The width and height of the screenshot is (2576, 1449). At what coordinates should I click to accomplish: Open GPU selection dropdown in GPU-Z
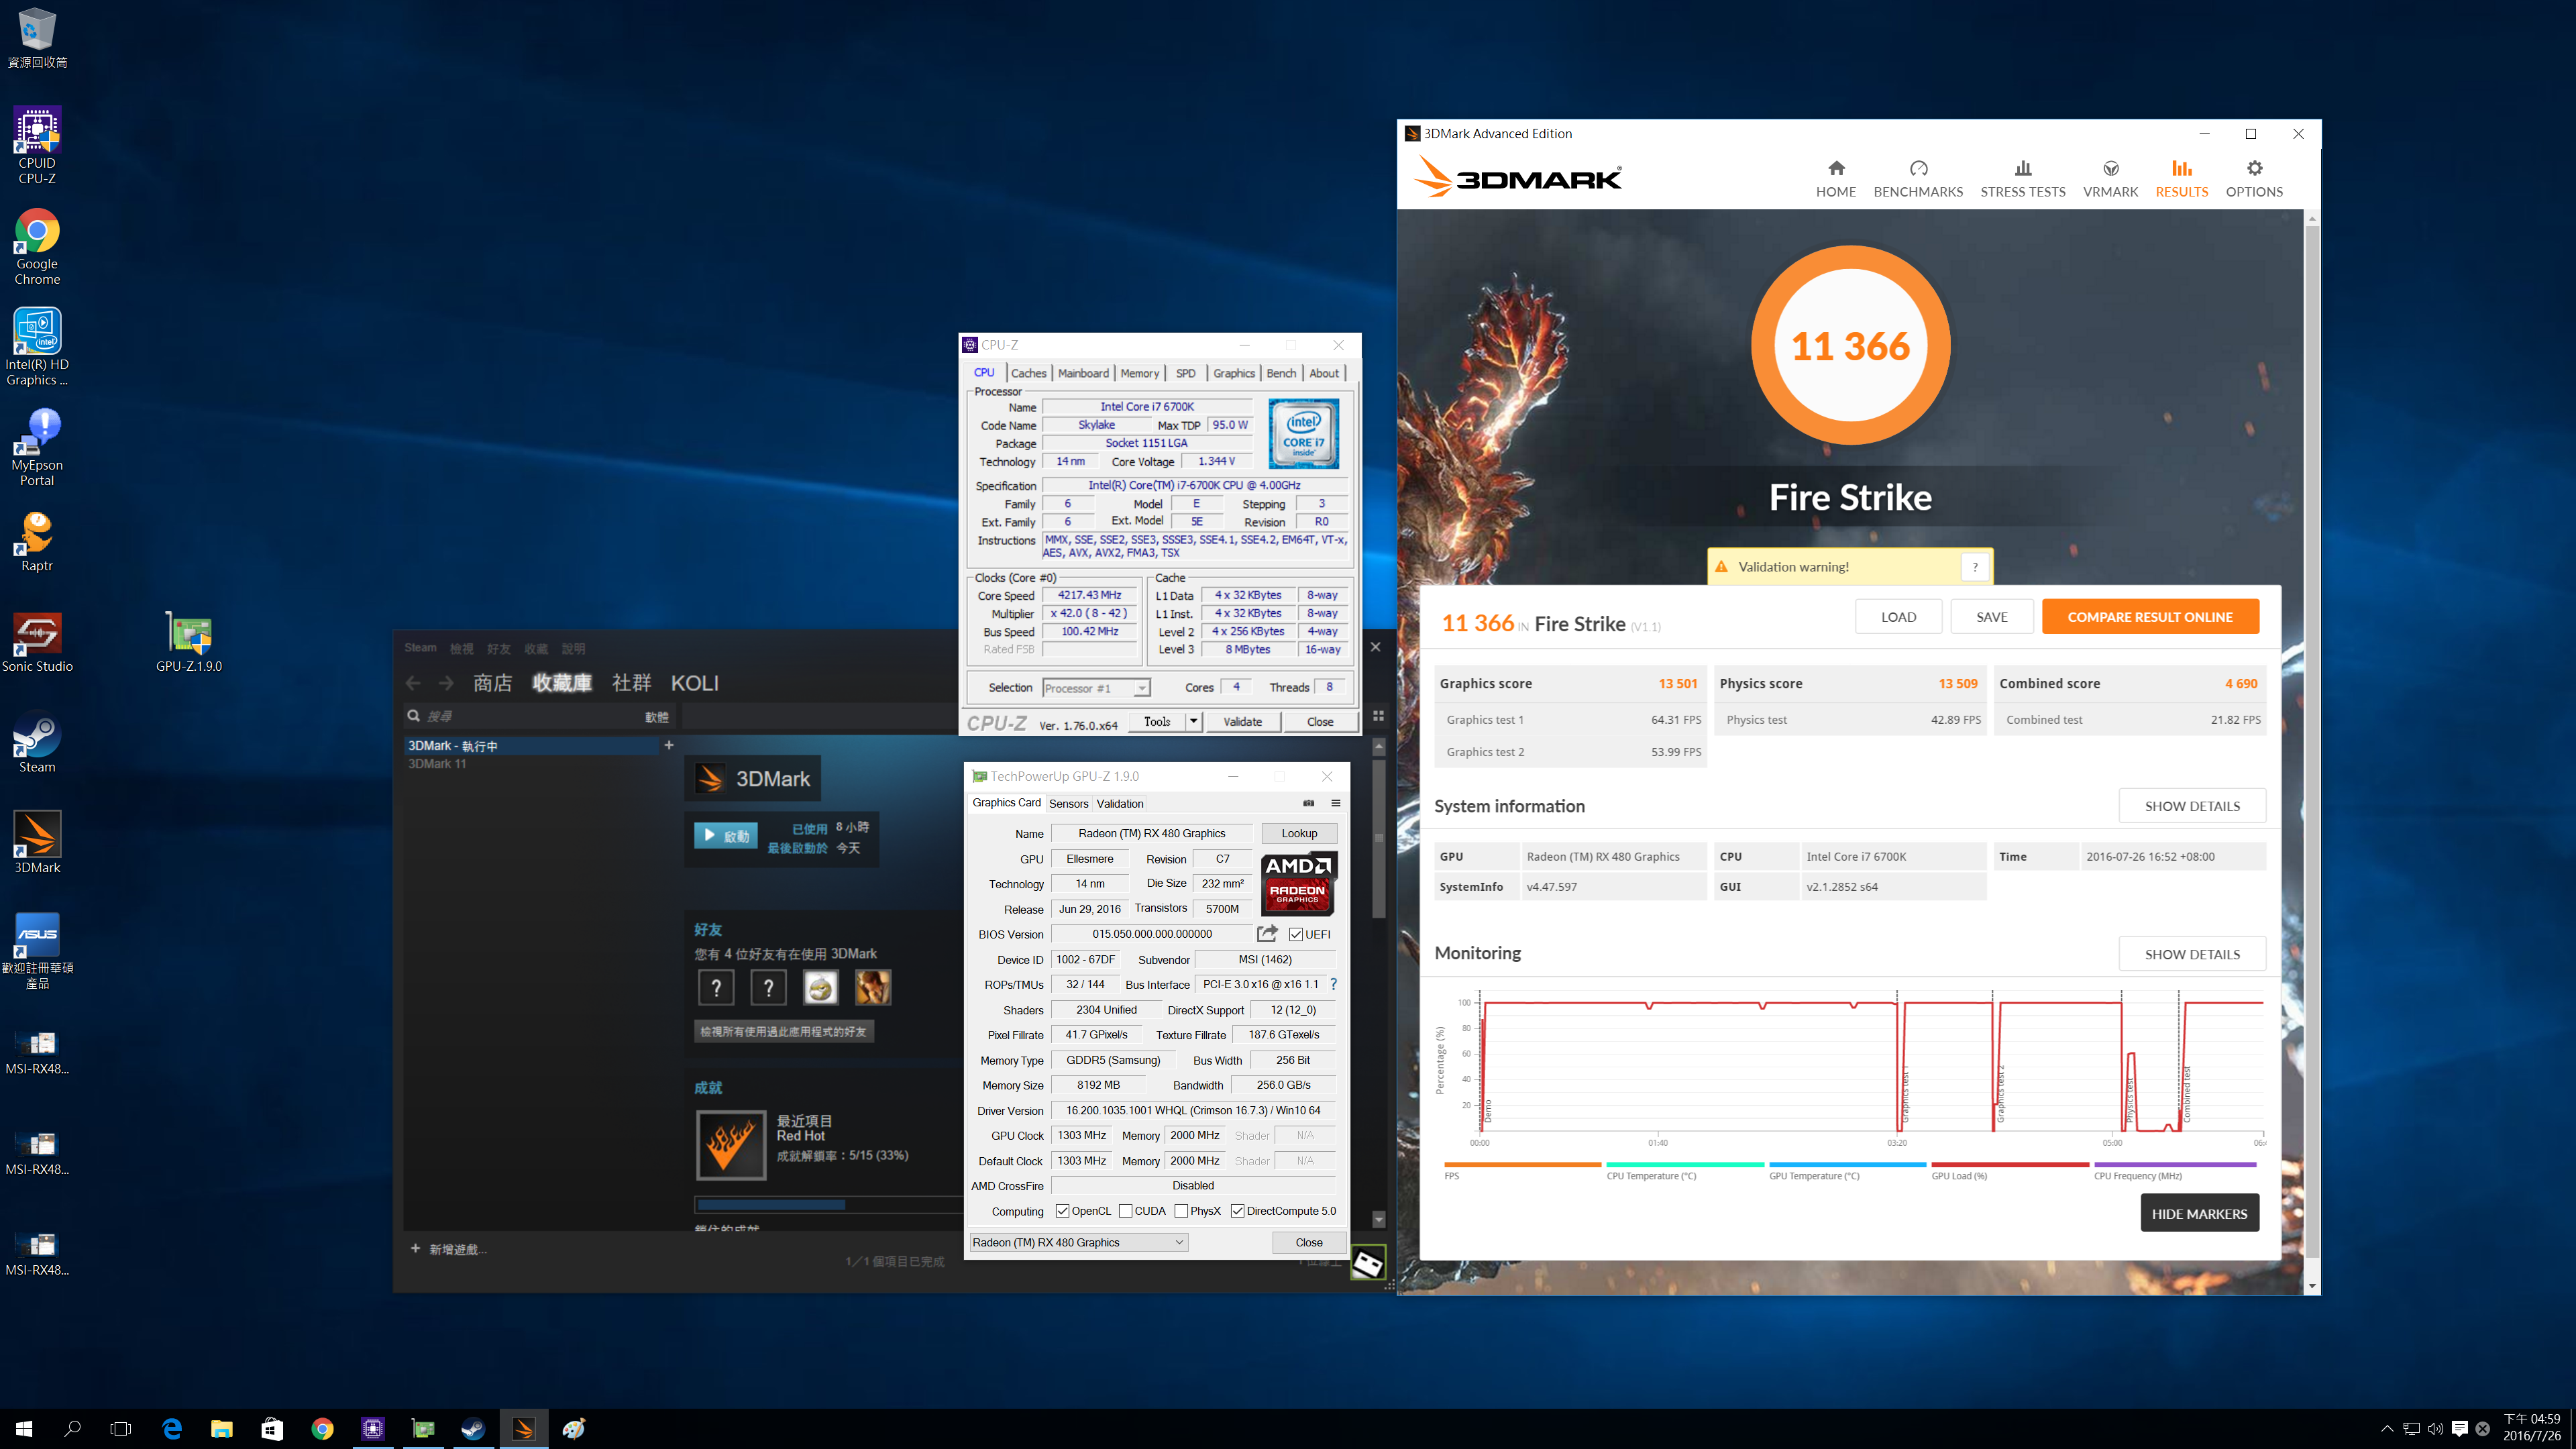pyautogui.click(x=1078, y=1242)
